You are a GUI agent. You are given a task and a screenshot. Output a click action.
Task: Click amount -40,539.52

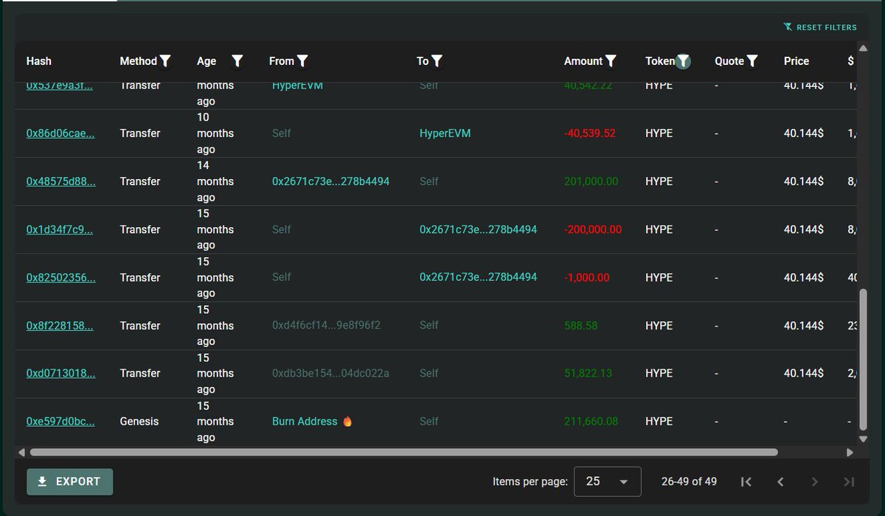coord(590,133)
